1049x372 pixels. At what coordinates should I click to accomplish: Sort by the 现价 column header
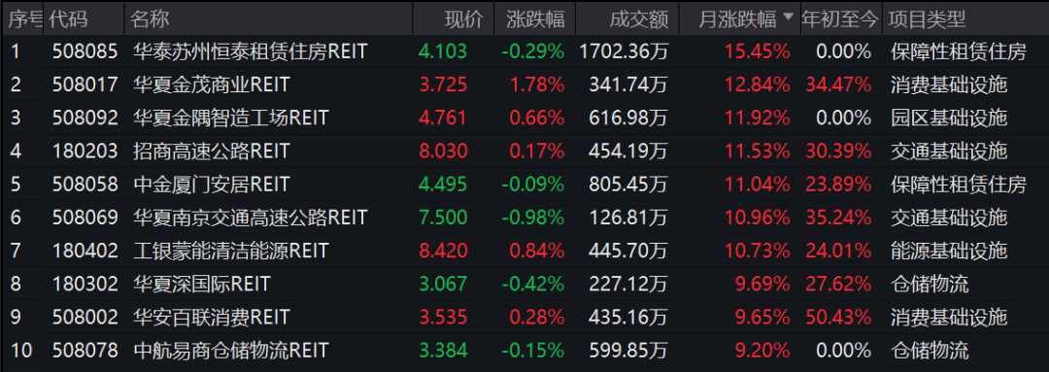463,19
